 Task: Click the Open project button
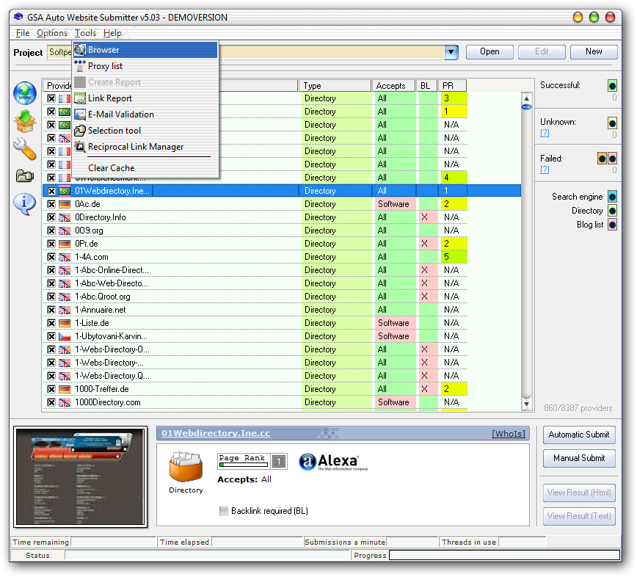pos(489,51)
